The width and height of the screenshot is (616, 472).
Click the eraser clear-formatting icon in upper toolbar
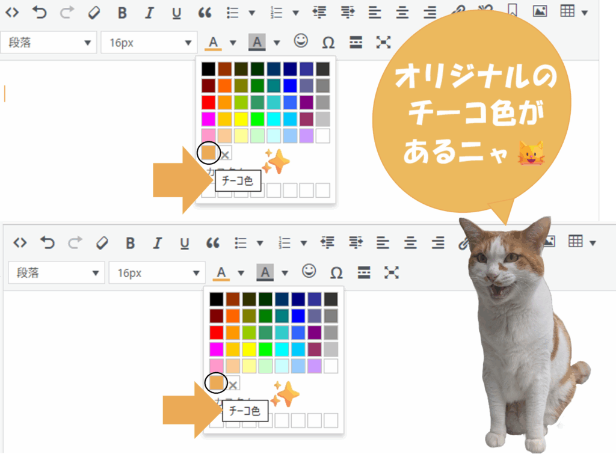click(94, 13)
